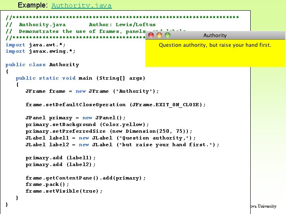Click the 'frame.setVisible(true);' line
The width and height of the screenshot is (286, 214).
pos(64,191)
